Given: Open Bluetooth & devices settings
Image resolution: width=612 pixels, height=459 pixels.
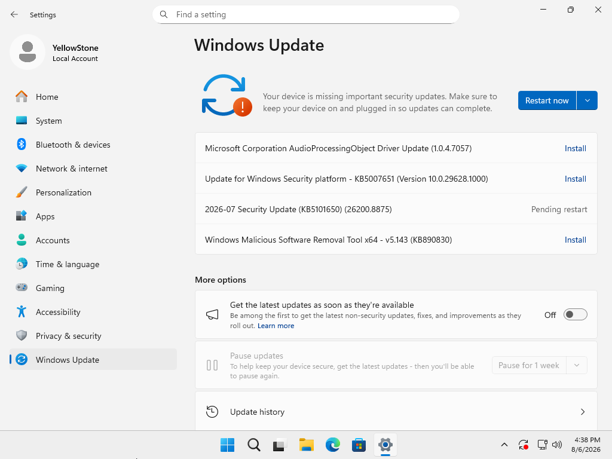Looking at the screenshot, I should pyautogui.click(x=93, y=145).
